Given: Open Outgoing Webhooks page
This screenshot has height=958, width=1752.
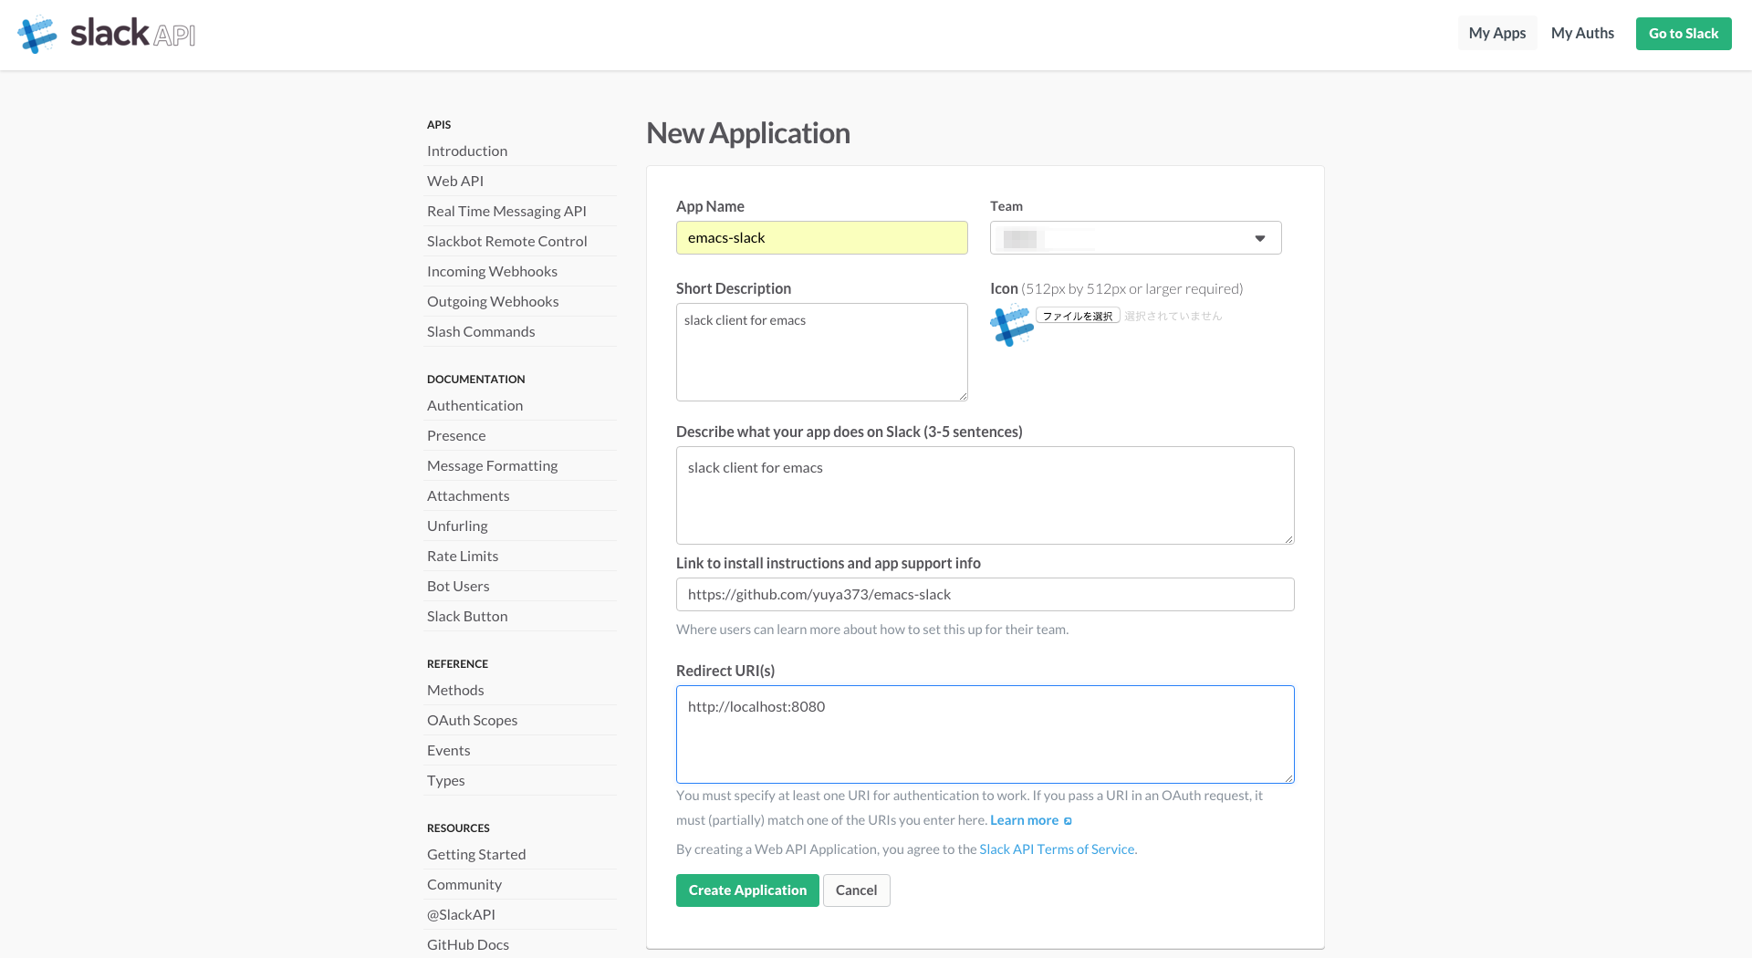Looking at the screenshot, I should tap(493, 302).
